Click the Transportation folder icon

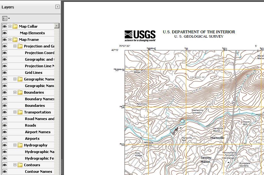[20, 112]
